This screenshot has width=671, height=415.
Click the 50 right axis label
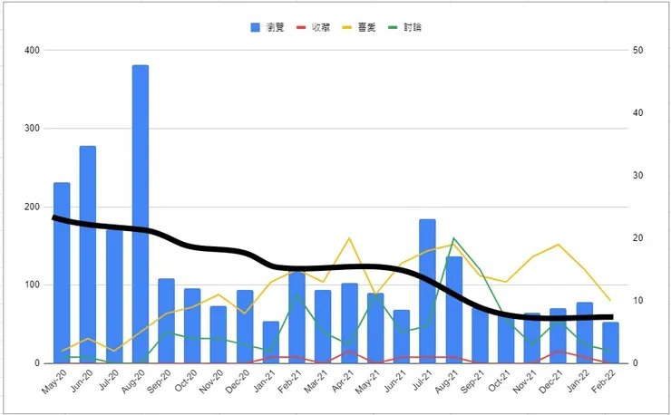coord(637,50)
